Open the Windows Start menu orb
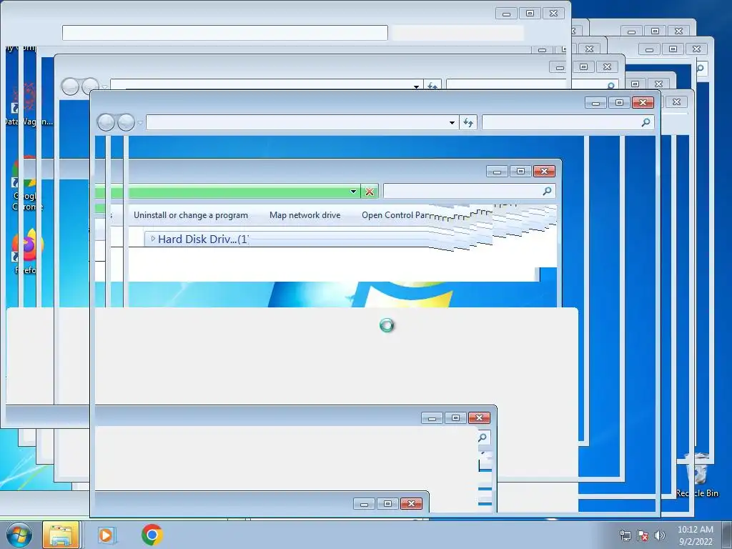This screenshot has width=732, height=549. click(x=19, y=535)
